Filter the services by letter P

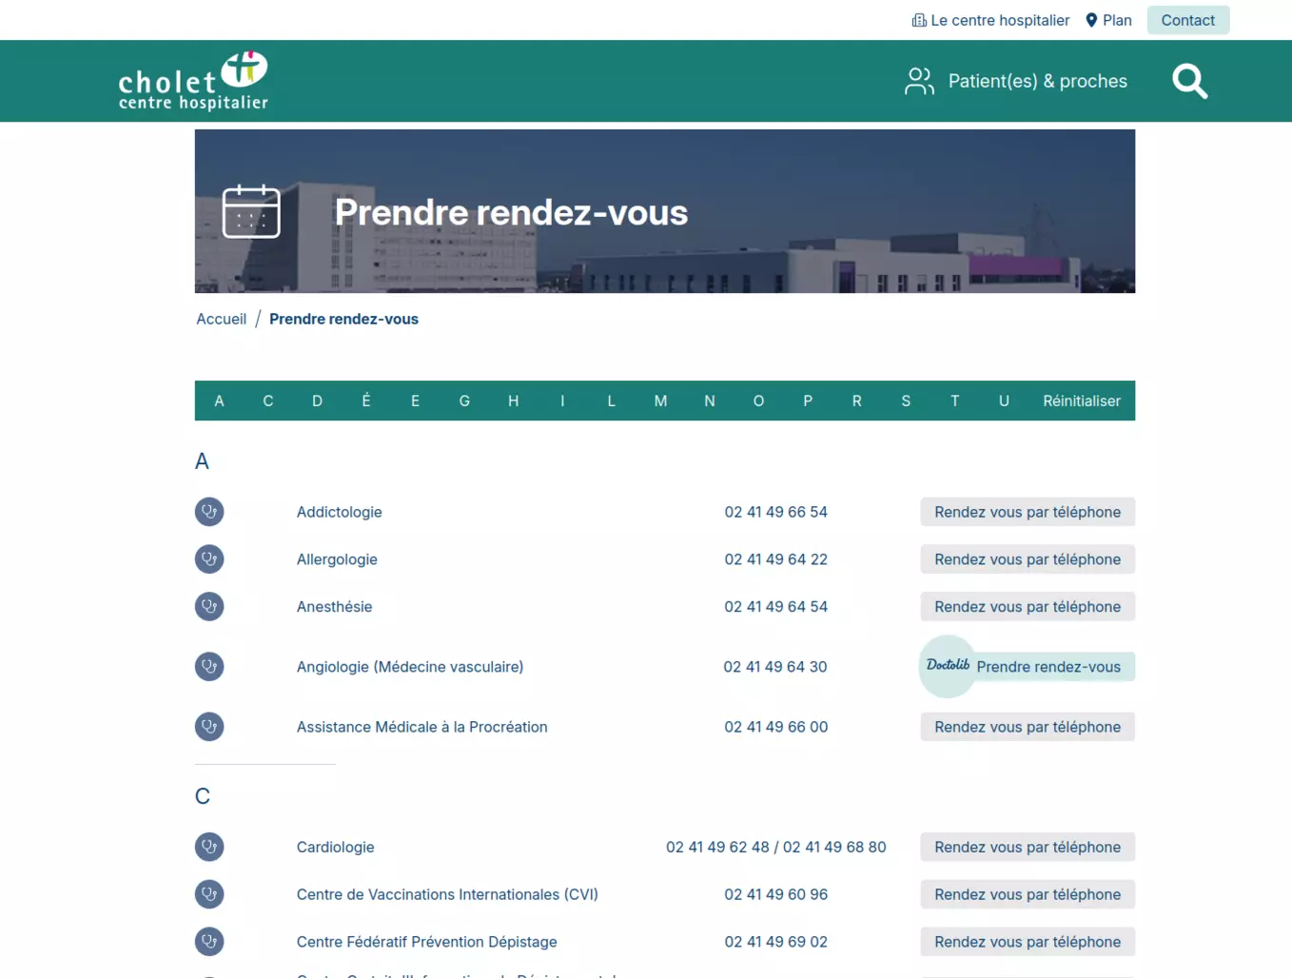tap(808, 401)
